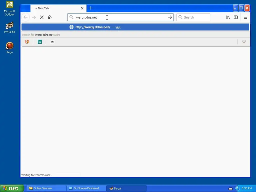Click the Search input field
Image resolution: width=256 pixels, height=192 pixels.
point(193,17)
